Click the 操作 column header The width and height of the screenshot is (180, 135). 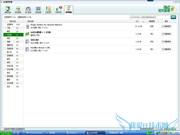(166, 21)
